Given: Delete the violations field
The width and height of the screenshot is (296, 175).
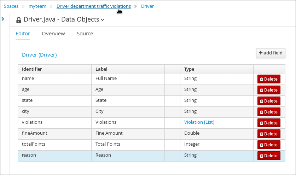Looking at the screenshot, I should point(269,123).
